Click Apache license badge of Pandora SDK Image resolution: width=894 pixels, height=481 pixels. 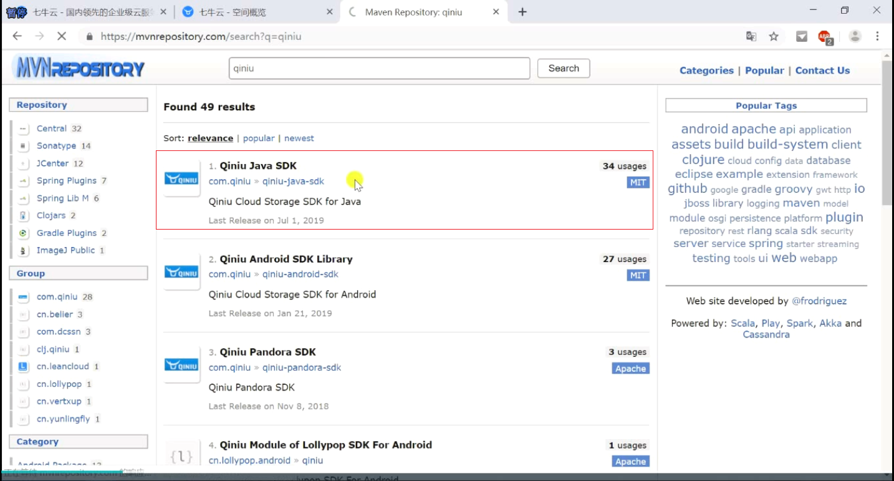tap(630, 368)
